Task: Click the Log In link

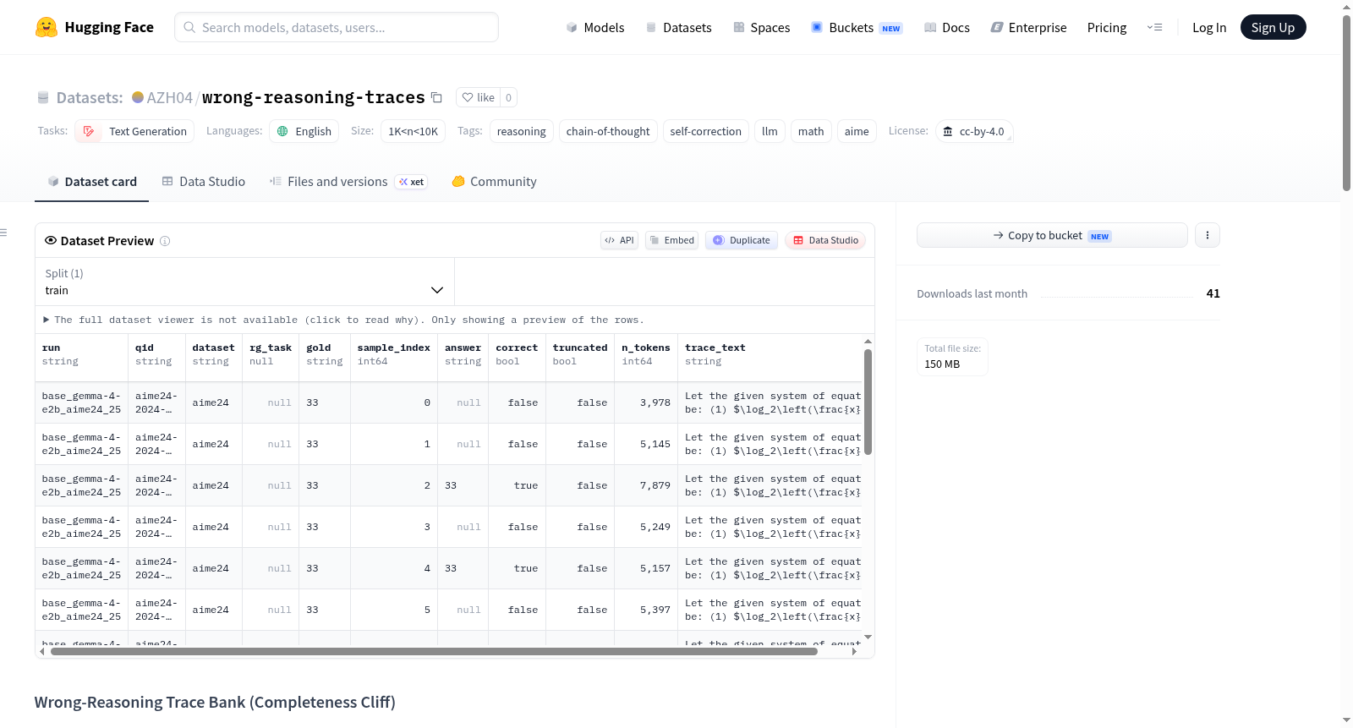Action: click(1209, 27)
